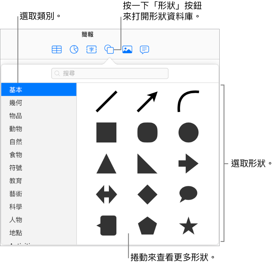The width and height of the screenshot is (278, 263).
Task: Insert a text box from toolbar
Action: (x=92, y=50)
